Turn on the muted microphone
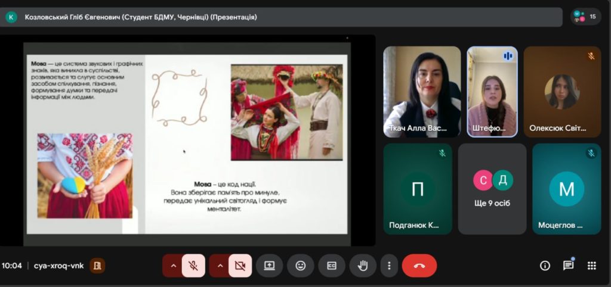The width and height of the screenshot is (611, 287). pyautogui.click(x=193, y=266)
